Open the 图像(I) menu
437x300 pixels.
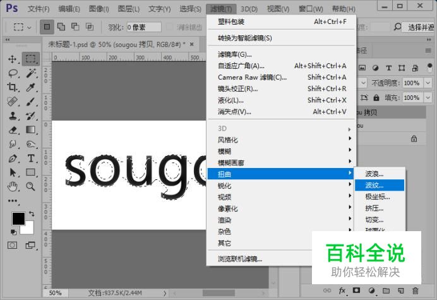(99, 9)
